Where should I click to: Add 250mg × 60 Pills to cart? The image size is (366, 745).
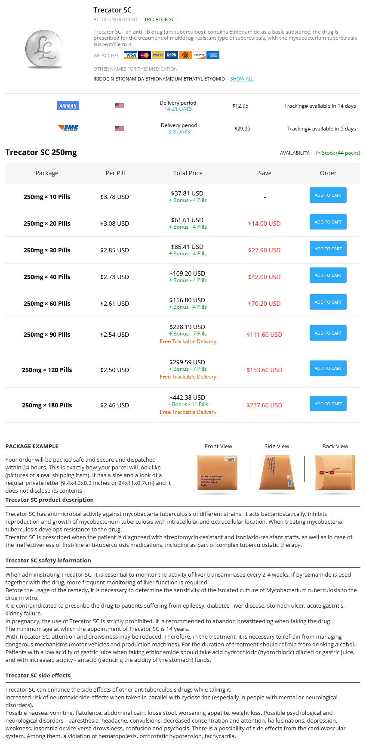(x=328, y=302)
